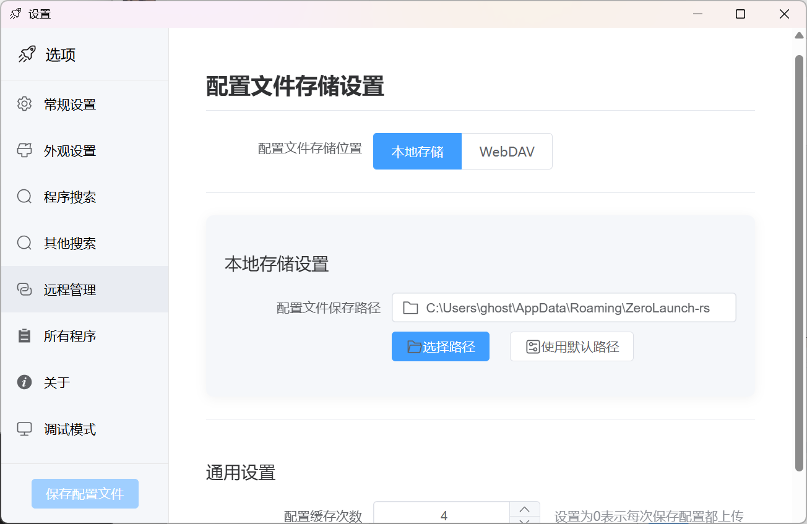Switch to the WebDAV storage tab

[507, 151]
